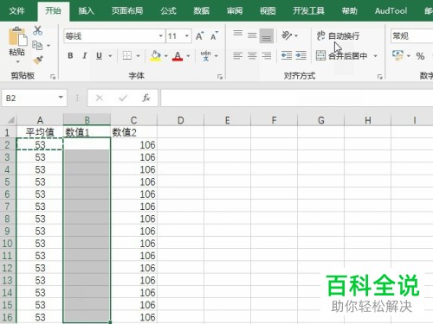433x324 pixels.
Task: Switch to the 插入 Insert tab
Action: coord(86,11)
